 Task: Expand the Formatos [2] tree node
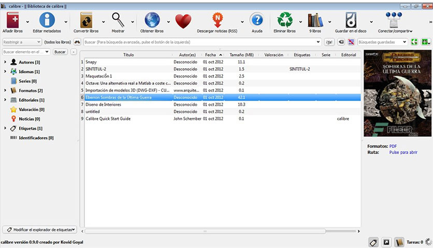point(5,90)
